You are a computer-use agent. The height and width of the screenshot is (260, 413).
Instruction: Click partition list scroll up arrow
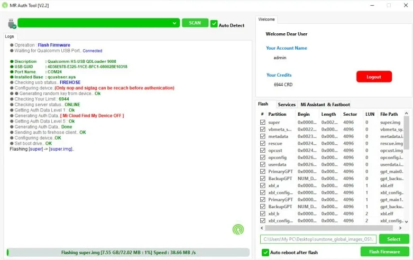click(407, 114)
